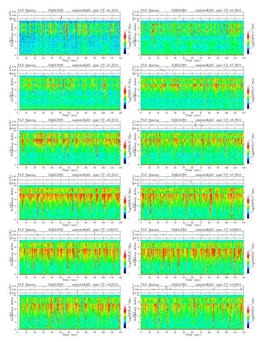This screenshot has width=264, height=342.
Task: Click the ch.1 voltage waveform strip above the 10:20 spectrogram
Action: (69, 235)
